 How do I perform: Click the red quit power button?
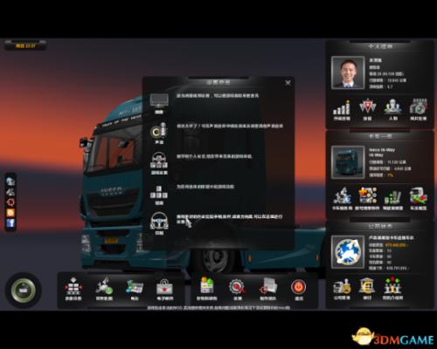(x=298, y=287)
